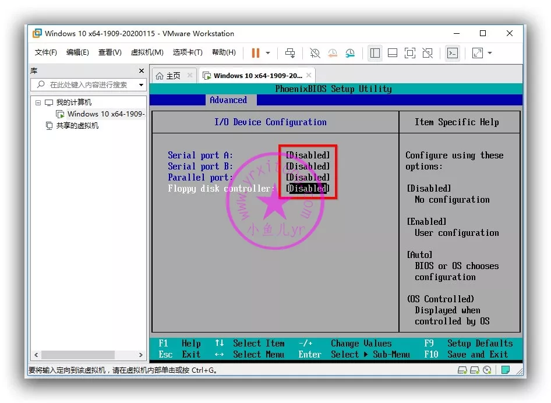The image size is (551, 403).
Task: Toggle the thumbnail bar view icon
Action: (393, 53)
